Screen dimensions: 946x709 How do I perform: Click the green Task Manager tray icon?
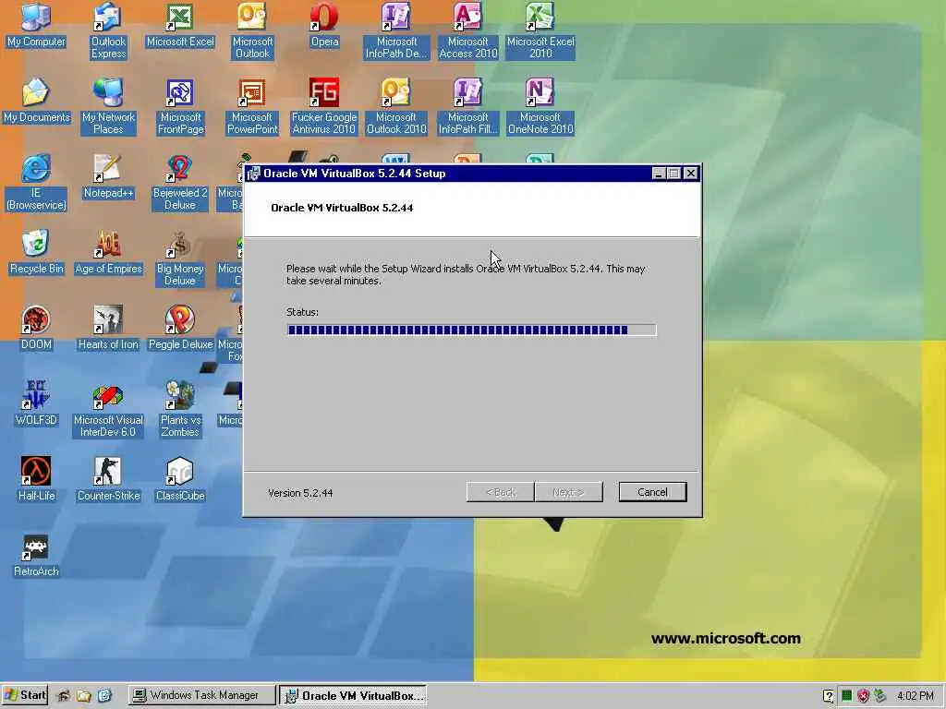click(846, 696)
